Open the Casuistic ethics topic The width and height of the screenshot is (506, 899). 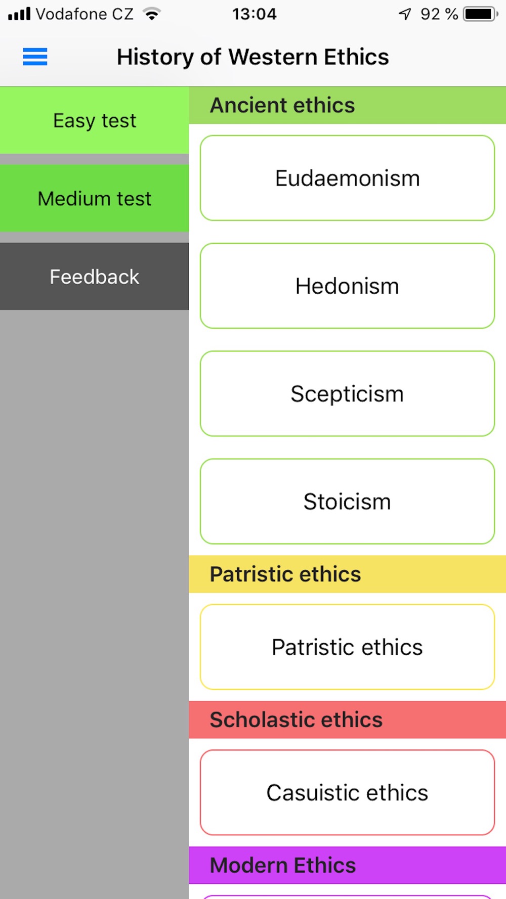(347, 792)
